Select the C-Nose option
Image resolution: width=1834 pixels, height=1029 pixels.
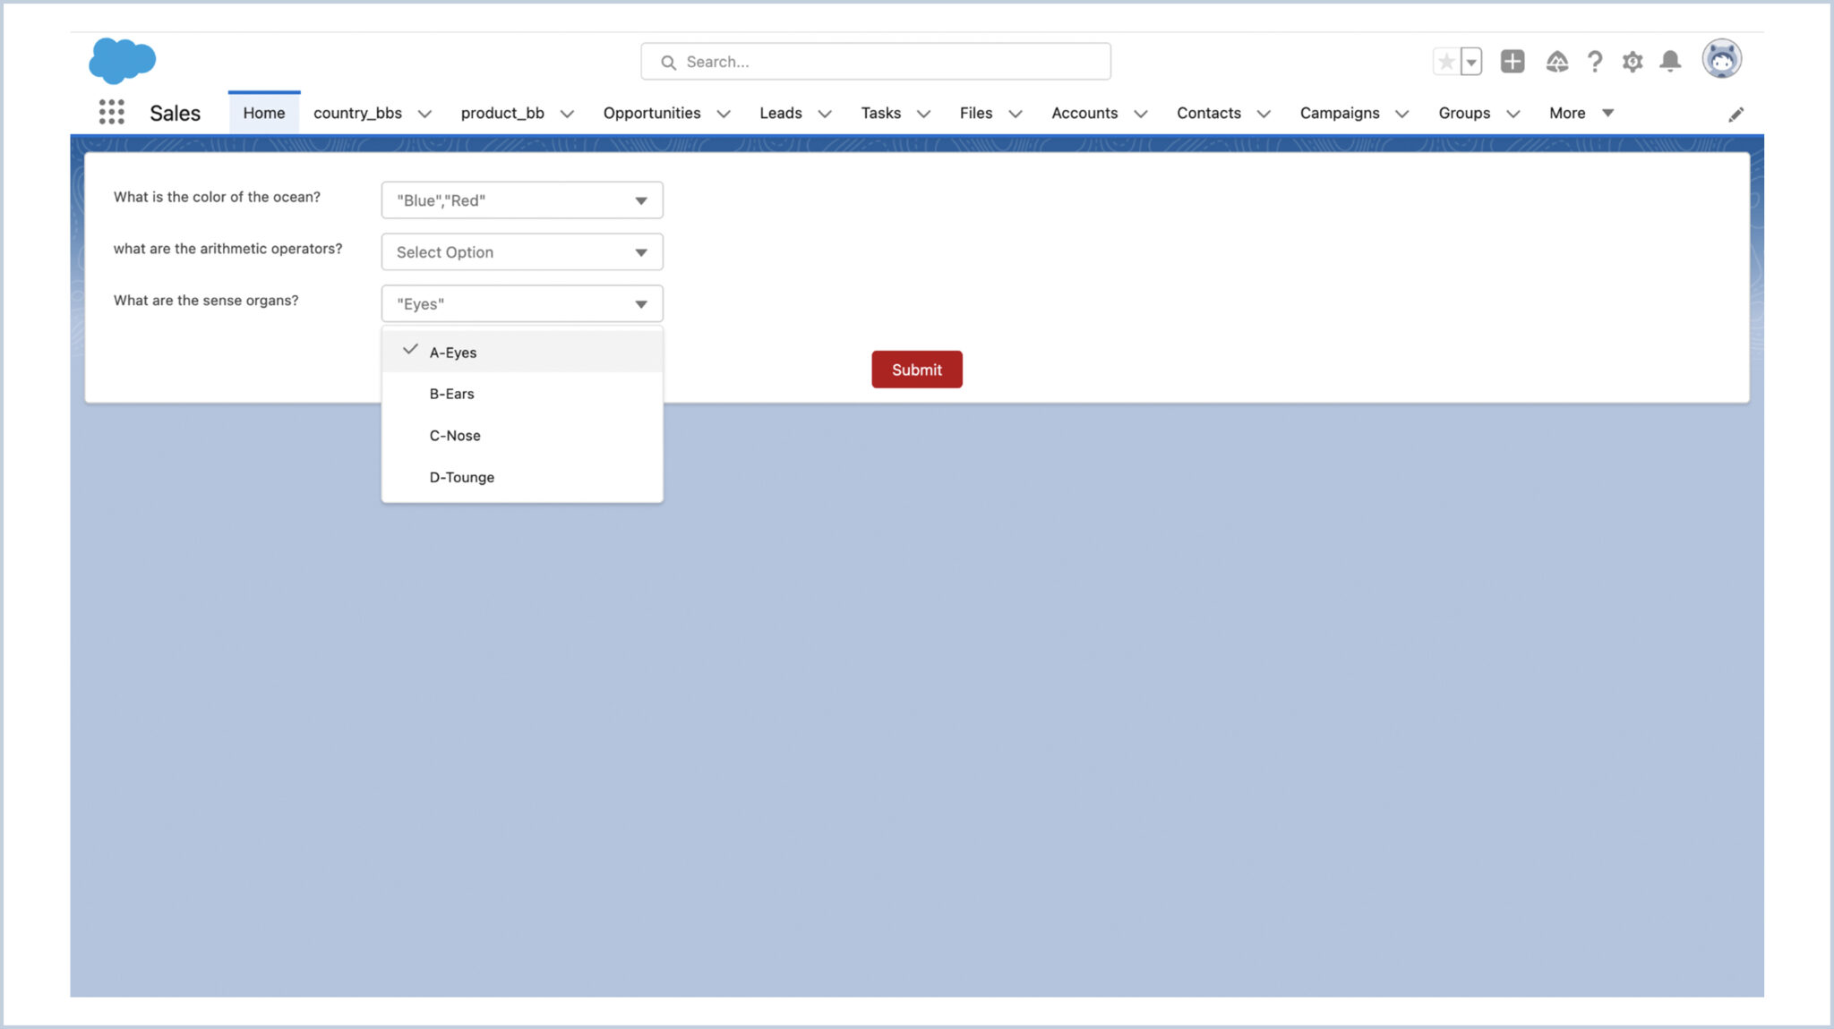(x=455, y=436)
